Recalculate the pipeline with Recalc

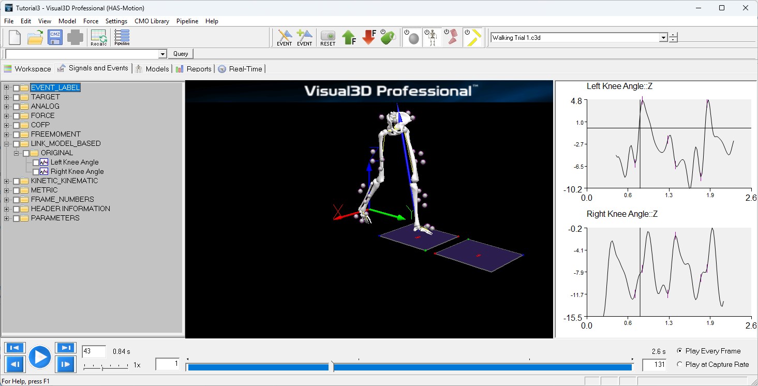[x=98, y=38]
